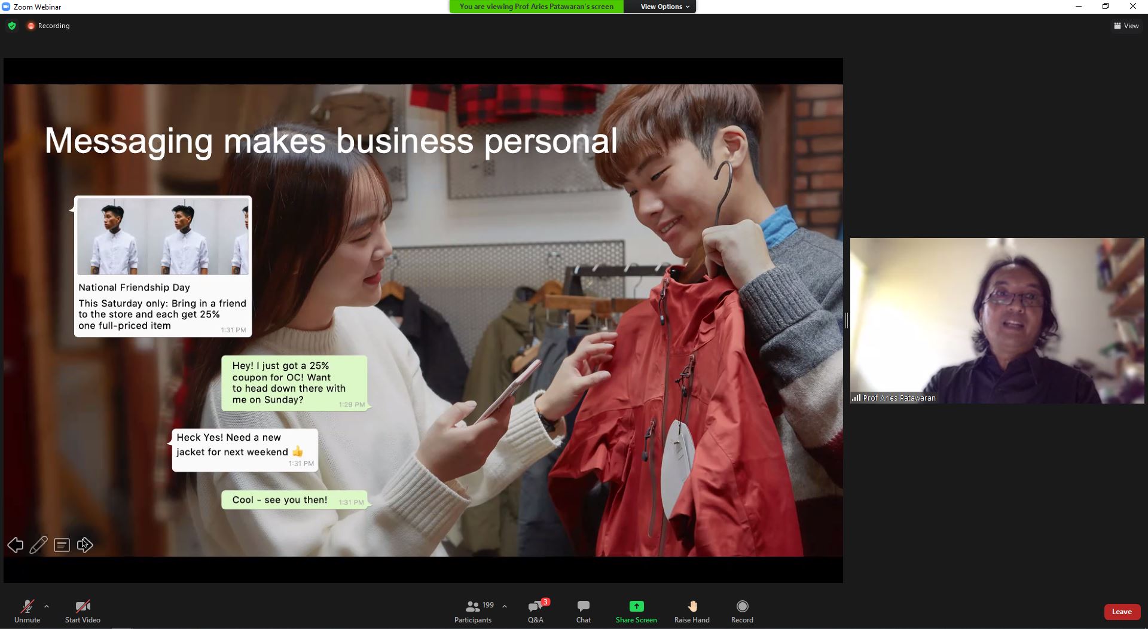Turn on camera with Start Video
The height and width of the screenshot is (629, 1148).
click(x=83, y=611)
